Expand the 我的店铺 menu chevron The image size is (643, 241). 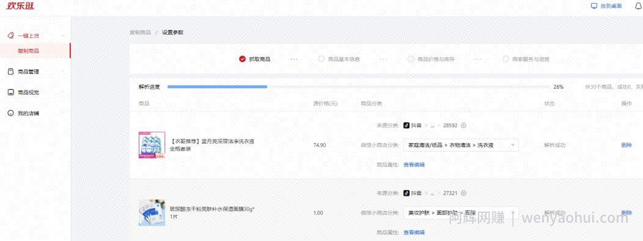pos(63,113)
